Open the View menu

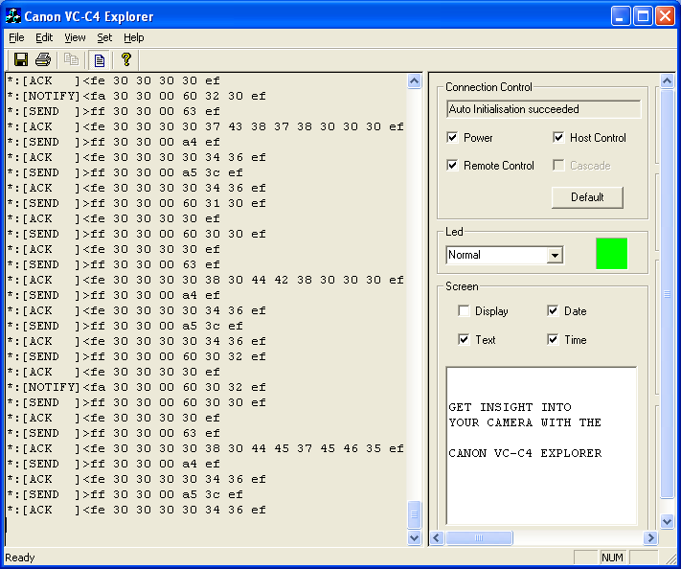click(75, 37)
